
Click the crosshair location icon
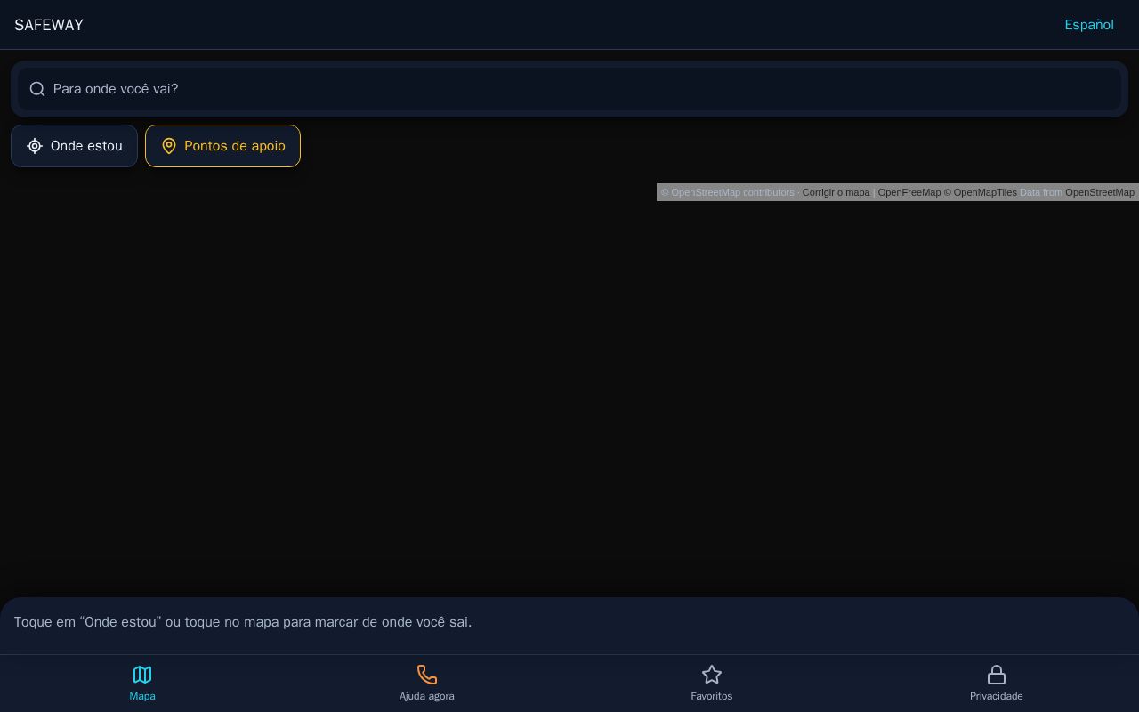click(x=35, y=146)
